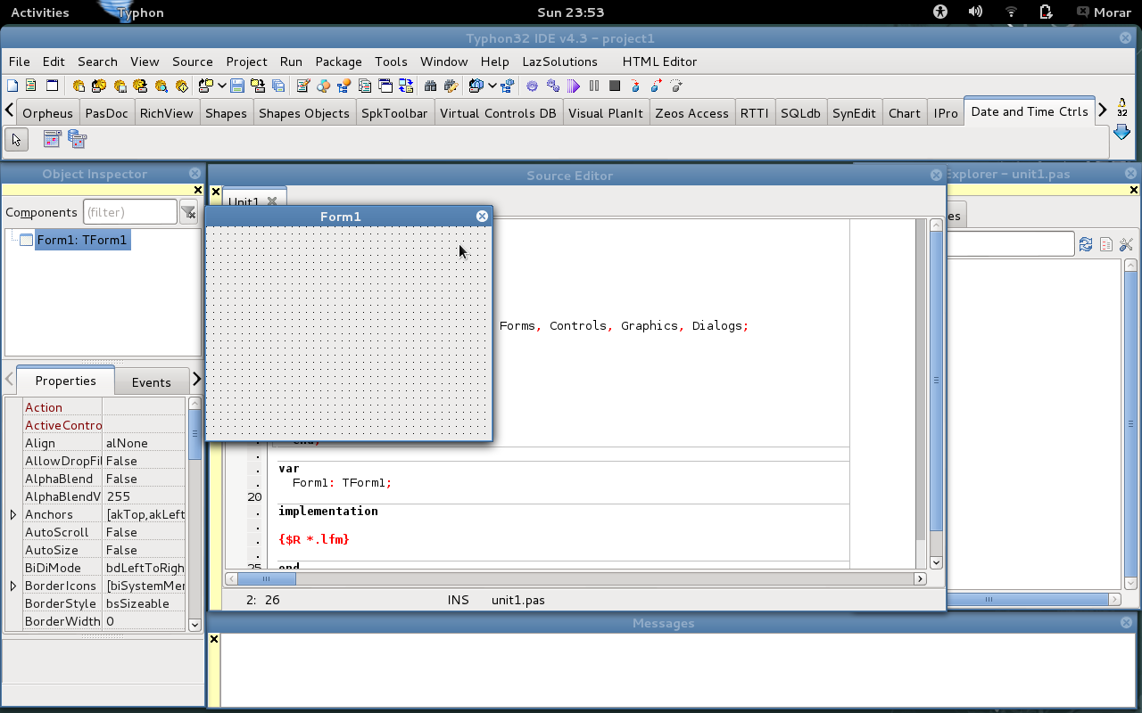Switch to the Events tab in Object Inspector
The width and height of the screenshot is (1142, 713).
(151, 382)
